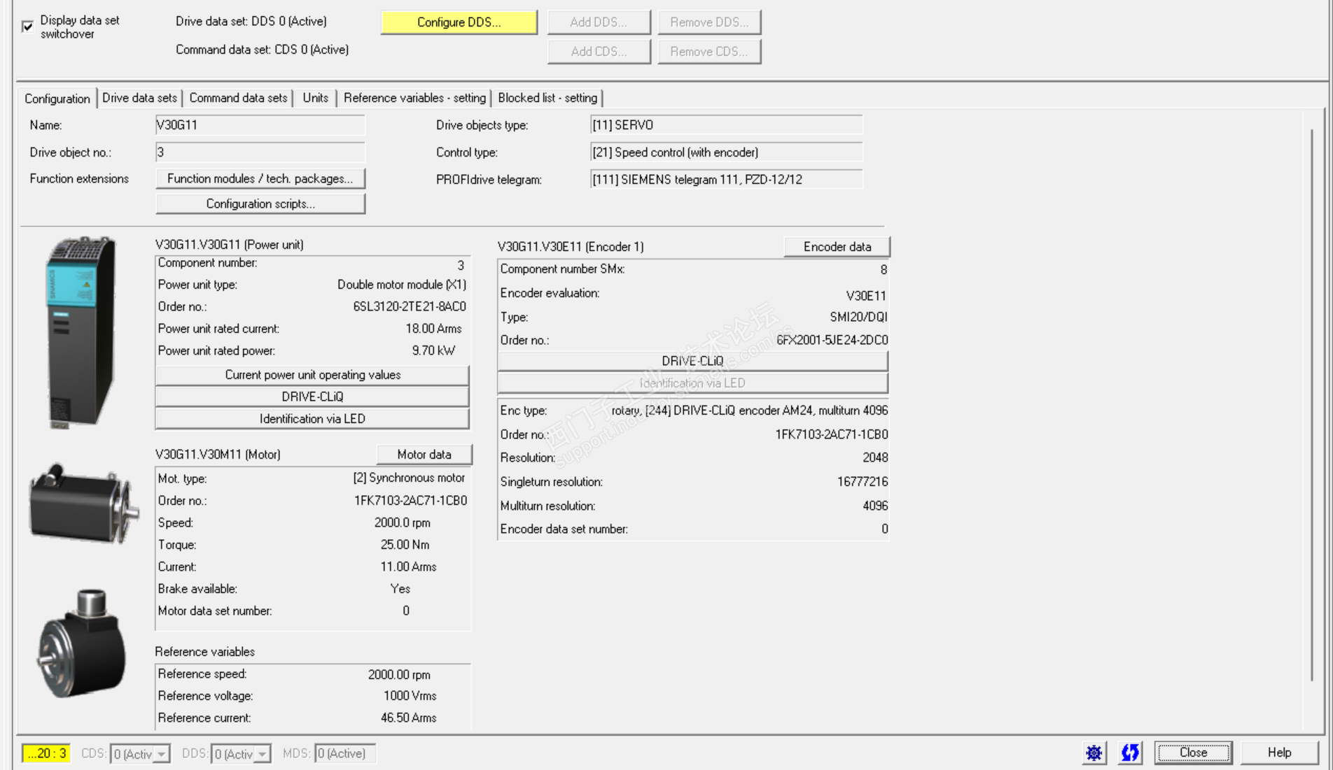Image resolution: width=1333 pixels, height=770 pixels.
Task: Toggle Display data set switchover checkbox
Action: pos(28,27)
